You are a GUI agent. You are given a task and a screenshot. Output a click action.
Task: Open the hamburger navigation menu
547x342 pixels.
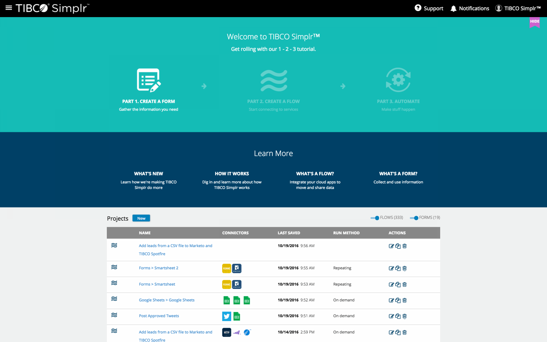[x=9, y=8]
